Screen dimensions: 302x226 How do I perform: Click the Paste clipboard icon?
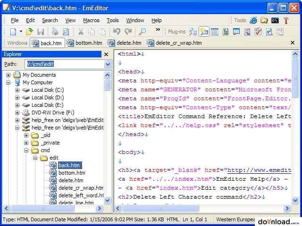pos(102,32)
